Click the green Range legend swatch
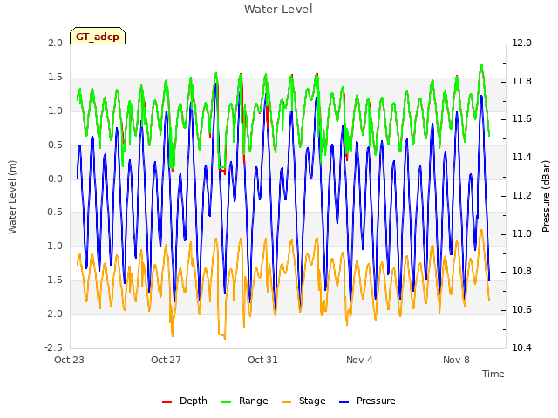This screenshot has width=558, height=418. (x=227, y=402)
